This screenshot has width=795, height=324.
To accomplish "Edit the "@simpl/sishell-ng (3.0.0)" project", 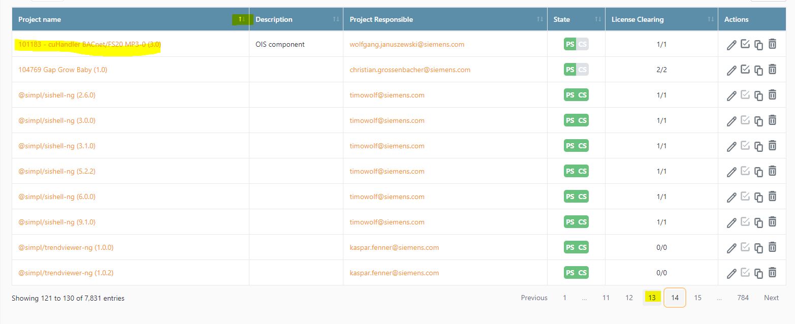I will (x=732, y=120).
